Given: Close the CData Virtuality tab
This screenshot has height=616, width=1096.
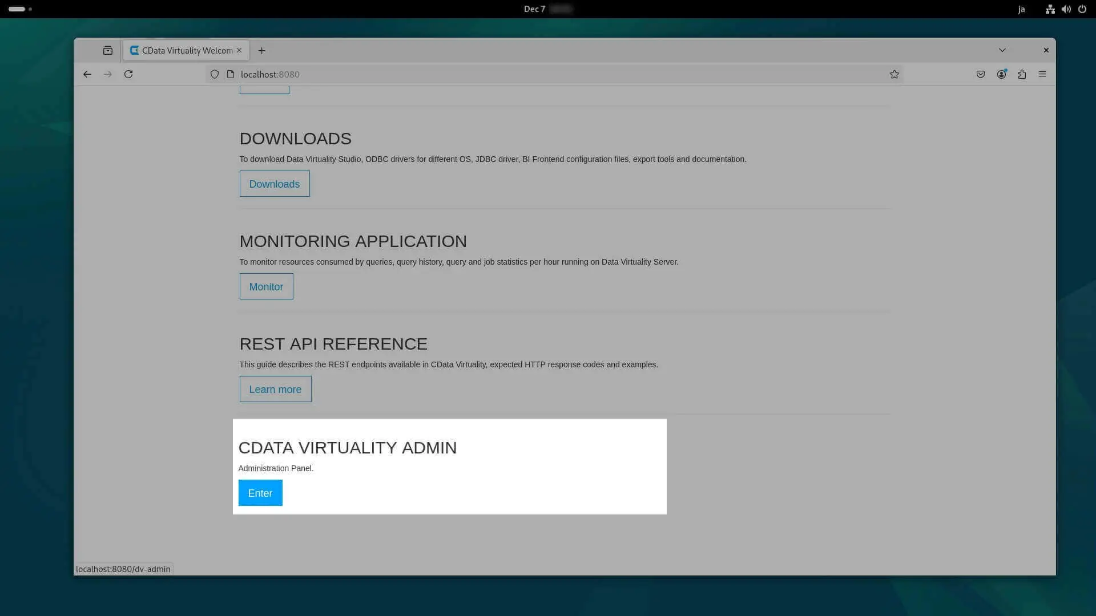Looking at the screenshot, I should pyautogui.click(x=239, y=50).
